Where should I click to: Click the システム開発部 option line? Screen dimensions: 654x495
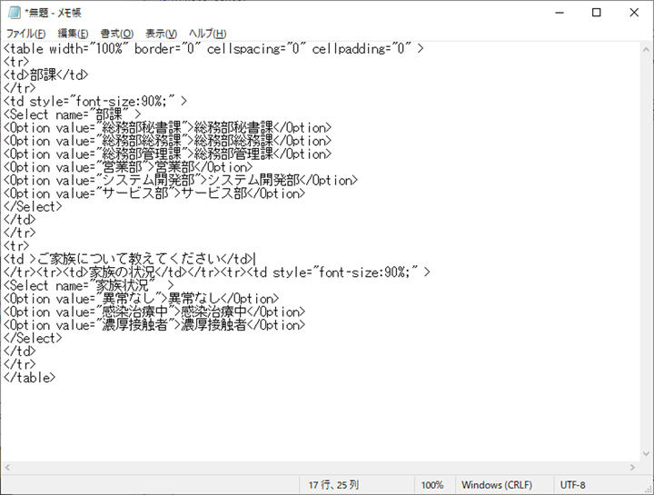pos(181,180)
